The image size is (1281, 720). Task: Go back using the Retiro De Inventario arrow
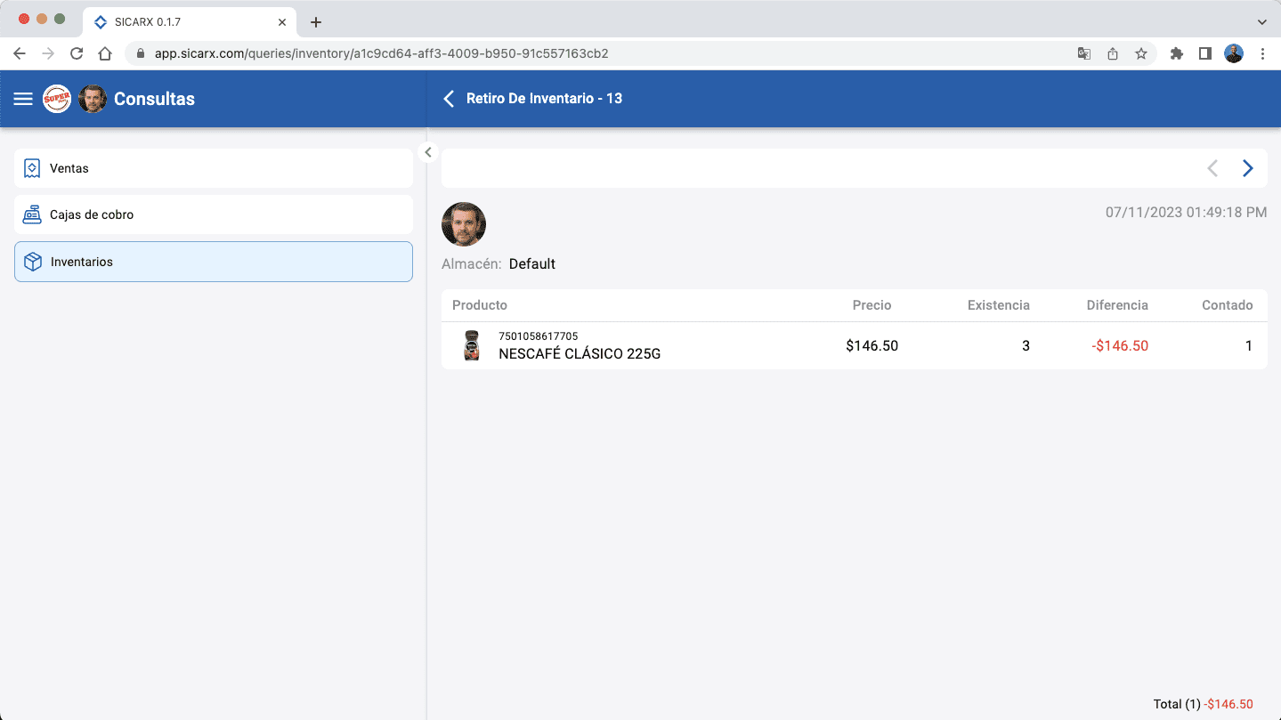tap(449, 99)
